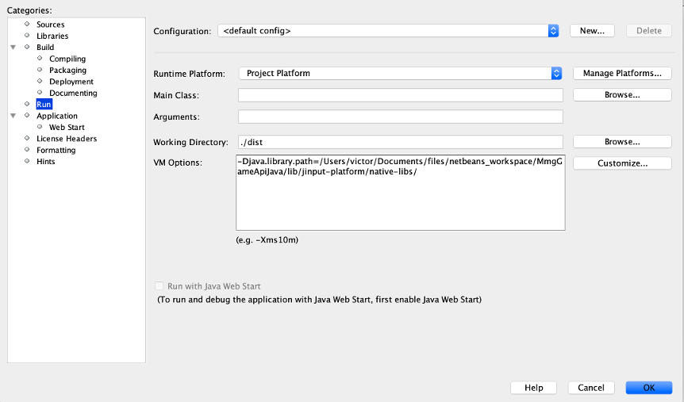This screenshot has height=402, width=684.
Task: Select Compiling under Build
Action: tap(67, 59)
